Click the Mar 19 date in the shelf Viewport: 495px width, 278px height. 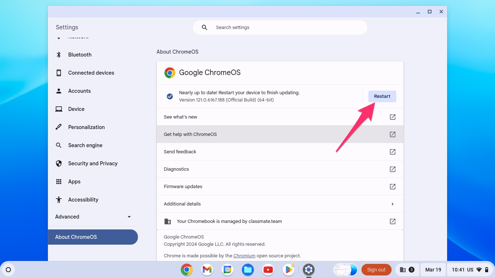pyautogui.click(x=433, y=270)
